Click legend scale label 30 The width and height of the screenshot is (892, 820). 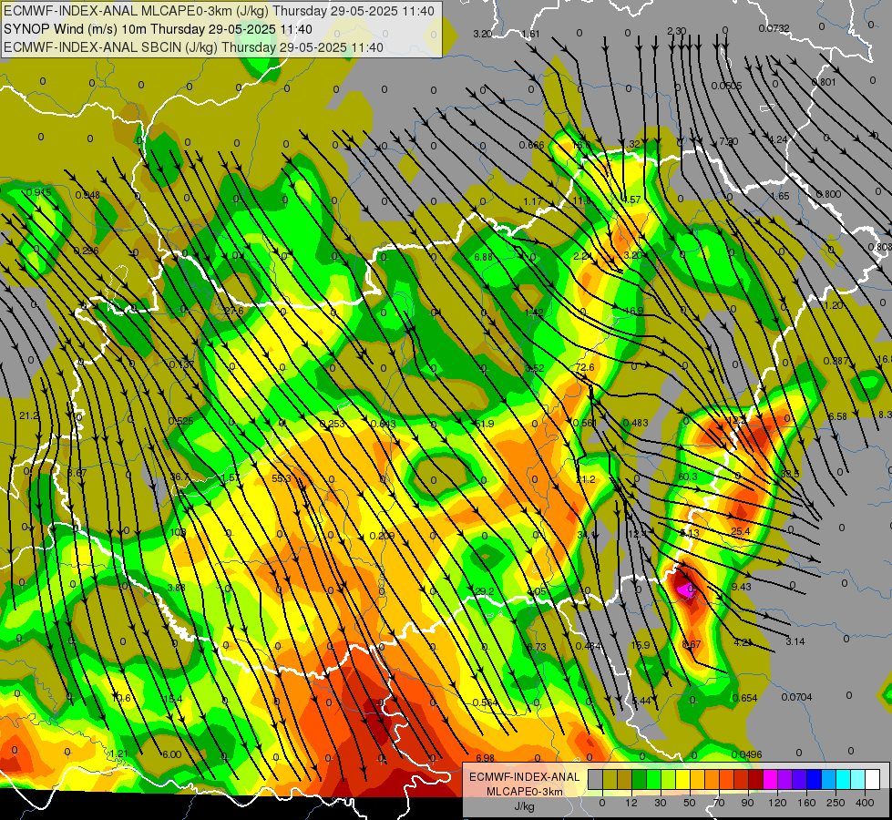point(660,803)
